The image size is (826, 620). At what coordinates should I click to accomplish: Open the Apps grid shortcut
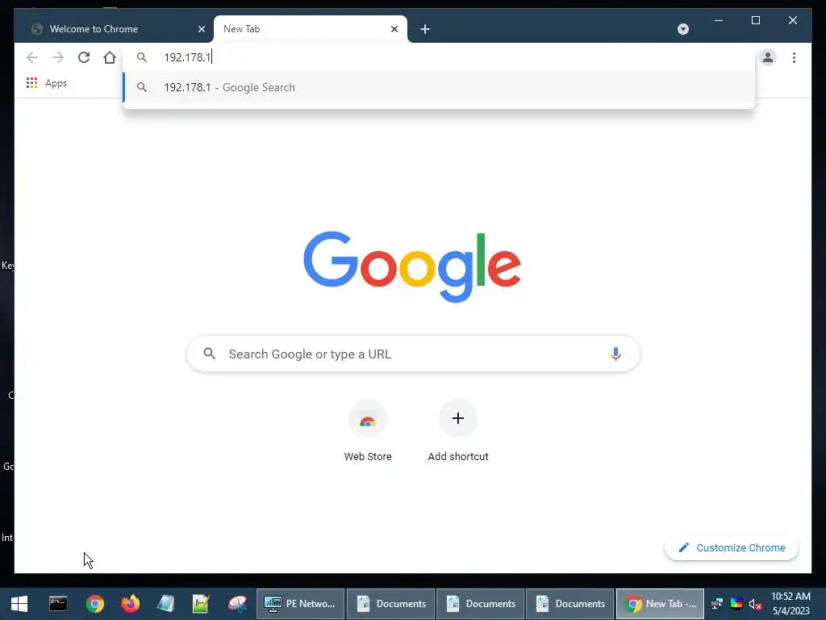(x=46, y=83)
